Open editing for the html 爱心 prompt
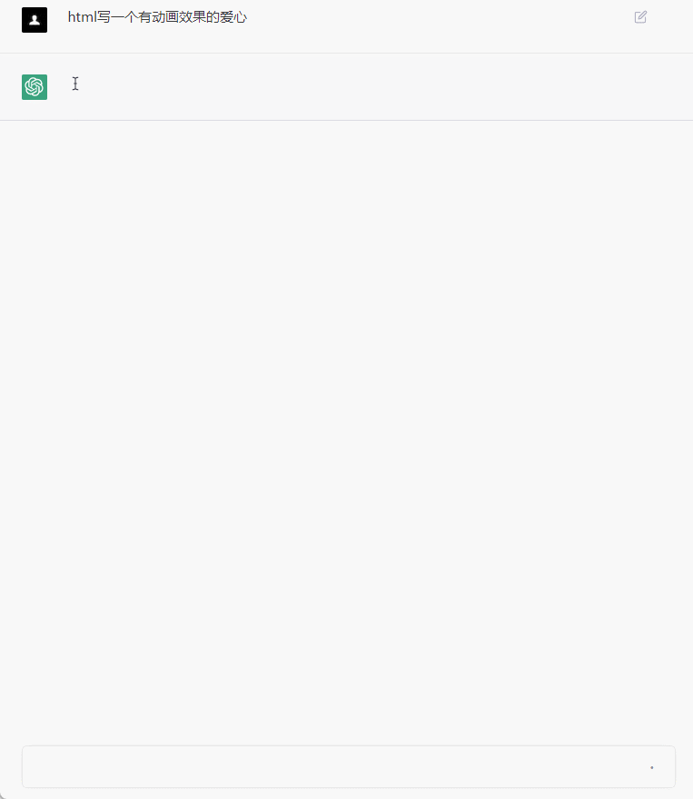Viewport: 693px width, 799px height. (x=640, y=17)
